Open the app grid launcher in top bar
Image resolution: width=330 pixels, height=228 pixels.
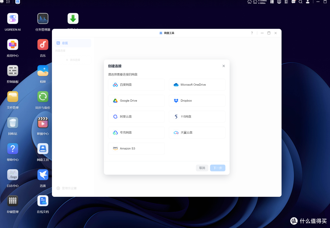click(8, 2)
